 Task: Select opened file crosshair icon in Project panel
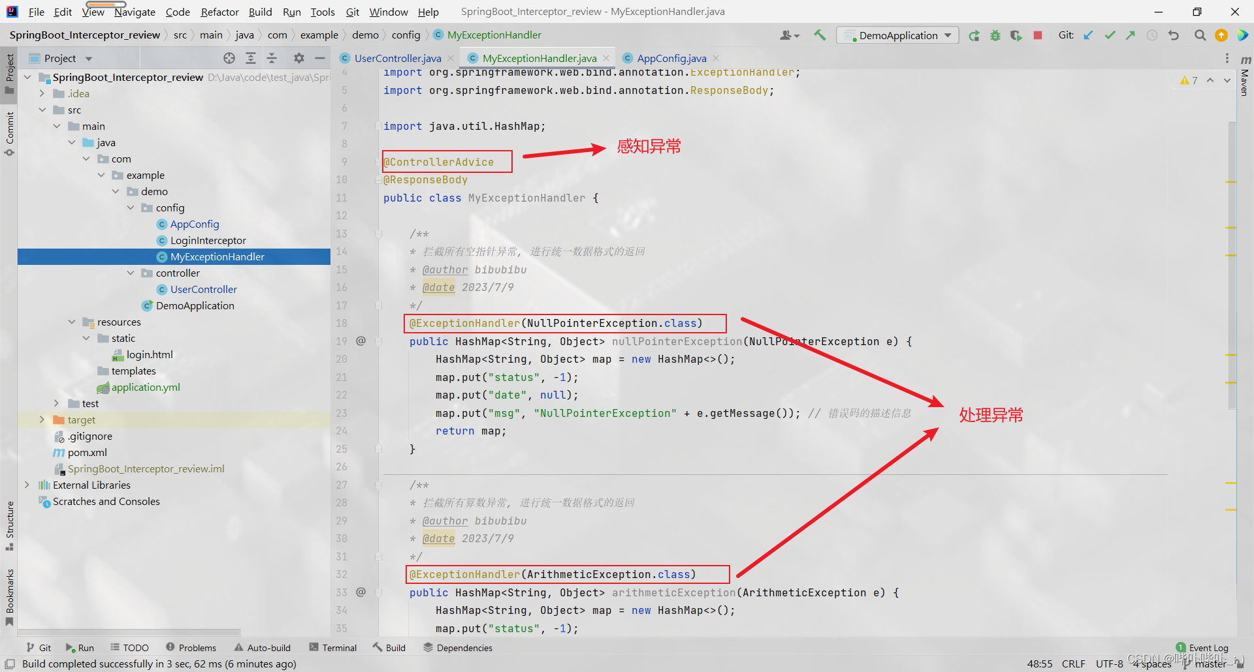(229, 58)
